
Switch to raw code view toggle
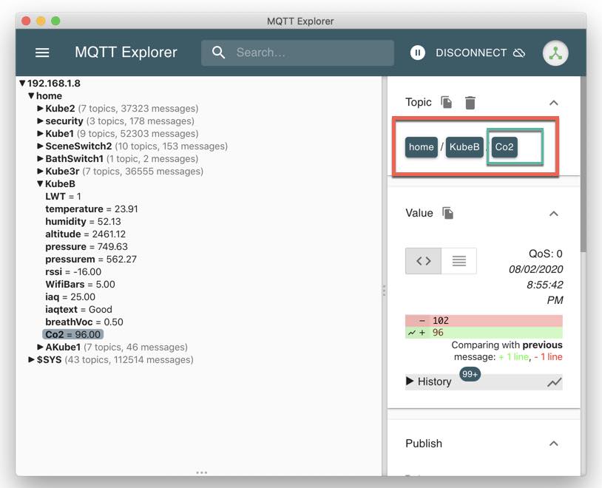(423, 261)
